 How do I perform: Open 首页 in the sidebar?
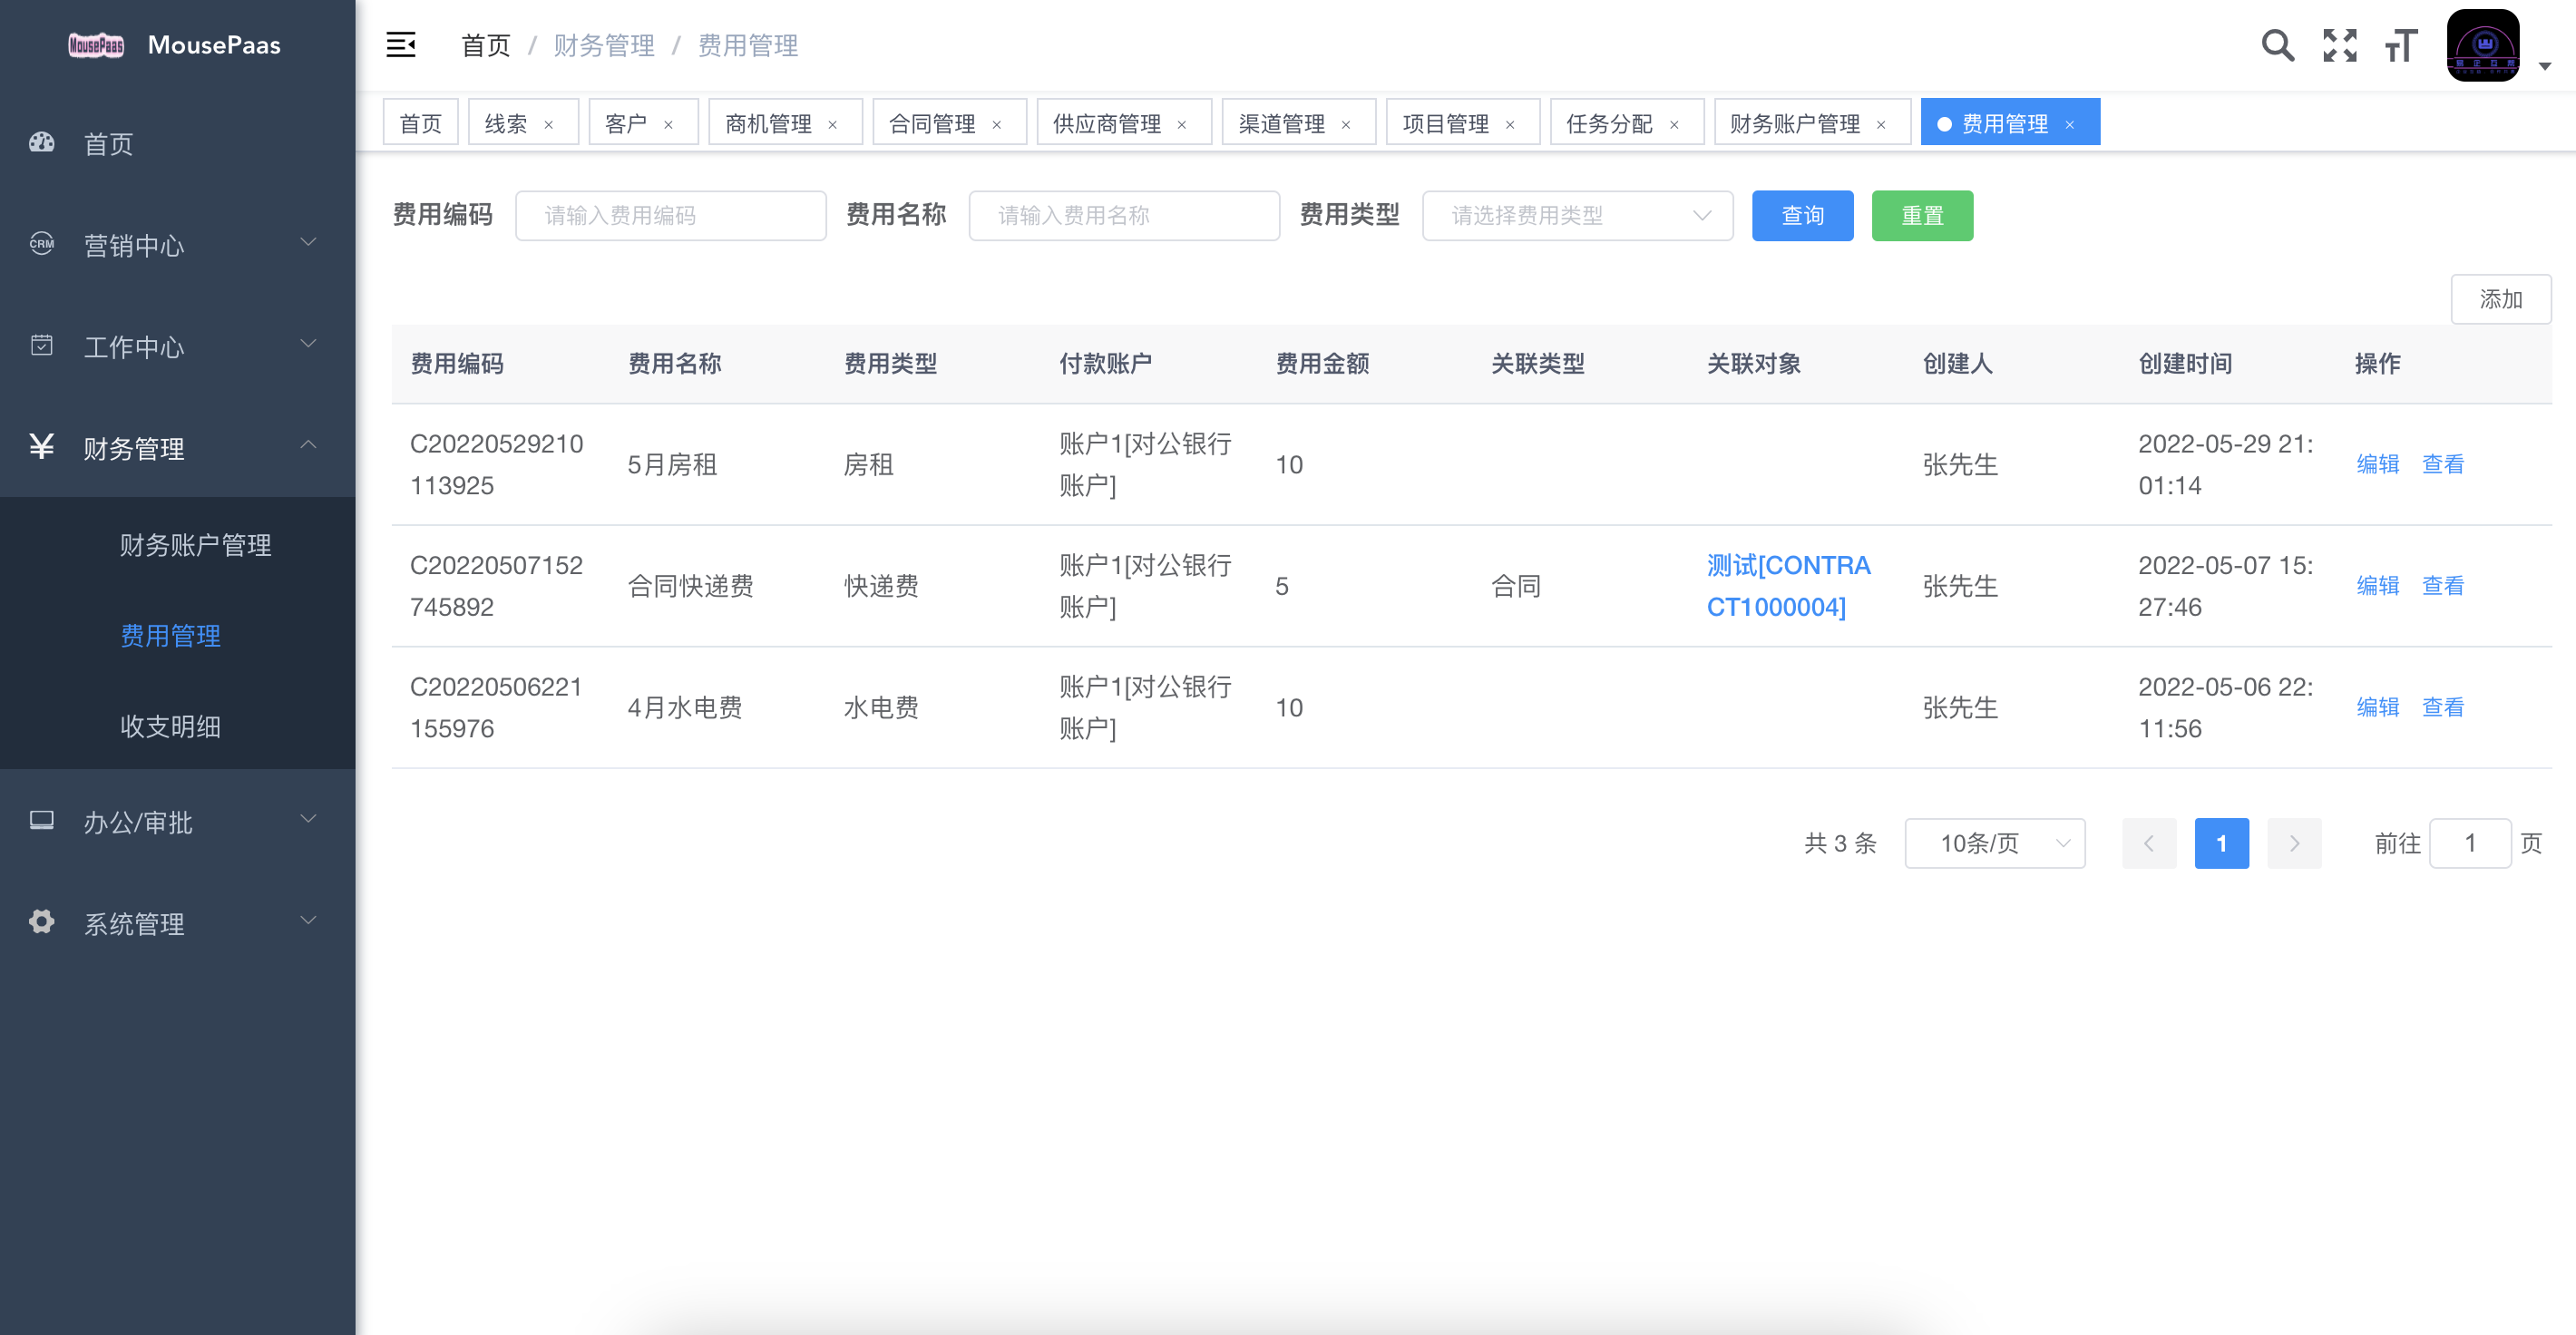pyautogui.click(x=178, y=144)
